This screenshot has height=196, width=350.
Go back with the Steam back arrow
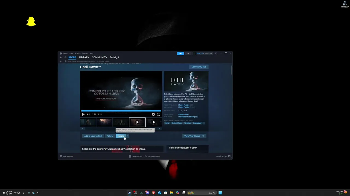(61, 57)
